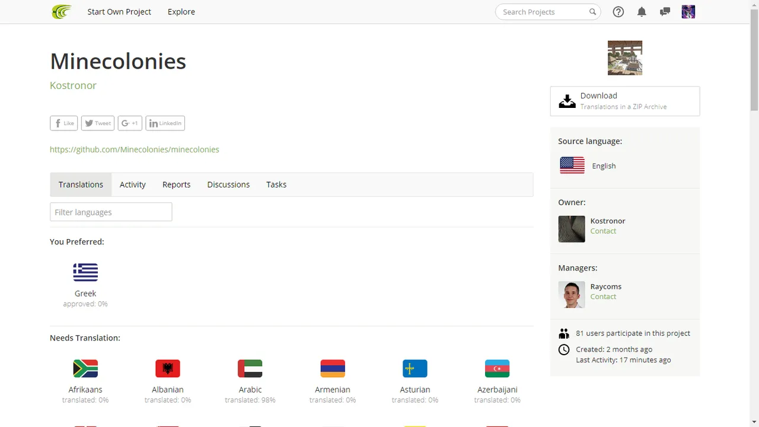The width and height of the screenshot is (759, 427).
Task: Switch to the Reports tab
Action: click(177, 184)
